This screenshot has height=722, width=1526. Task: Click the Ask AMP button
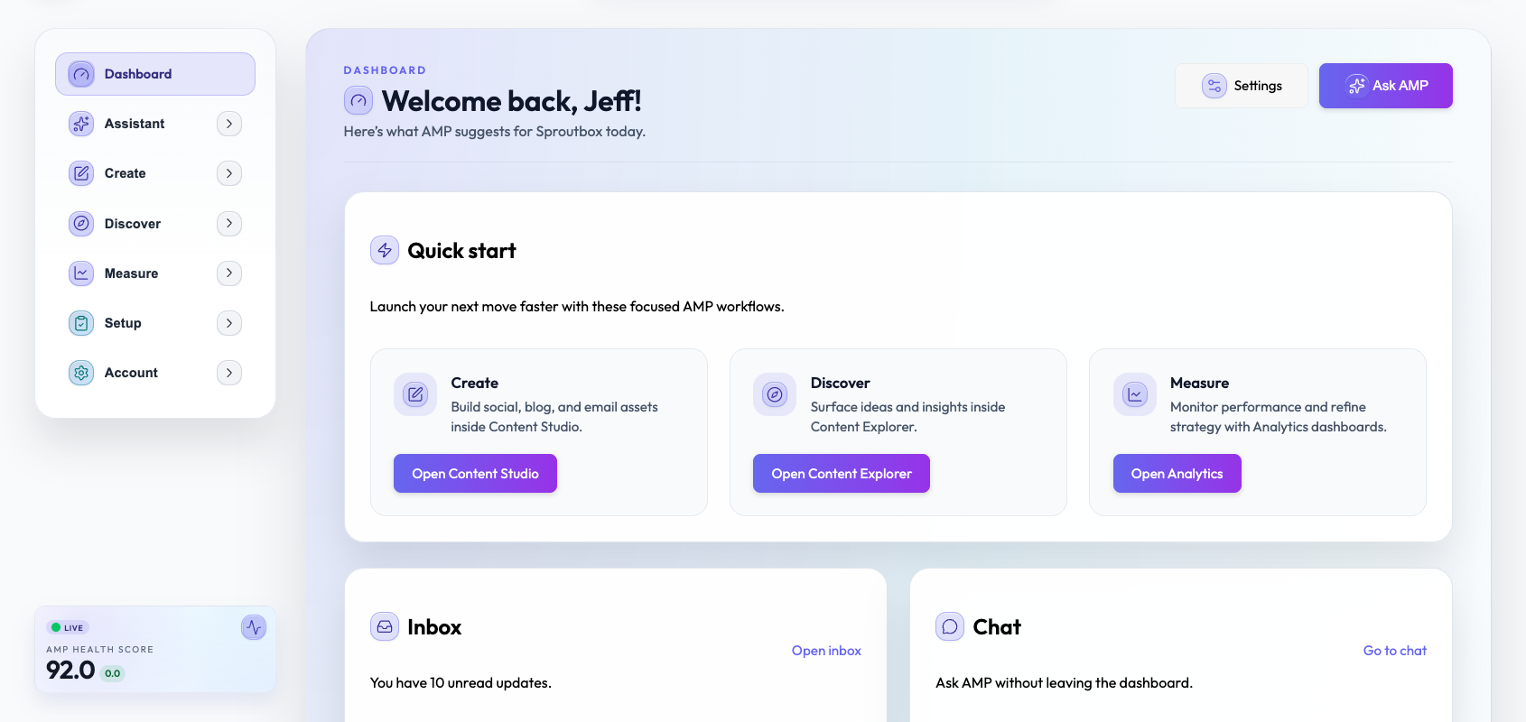(1385, 85)
